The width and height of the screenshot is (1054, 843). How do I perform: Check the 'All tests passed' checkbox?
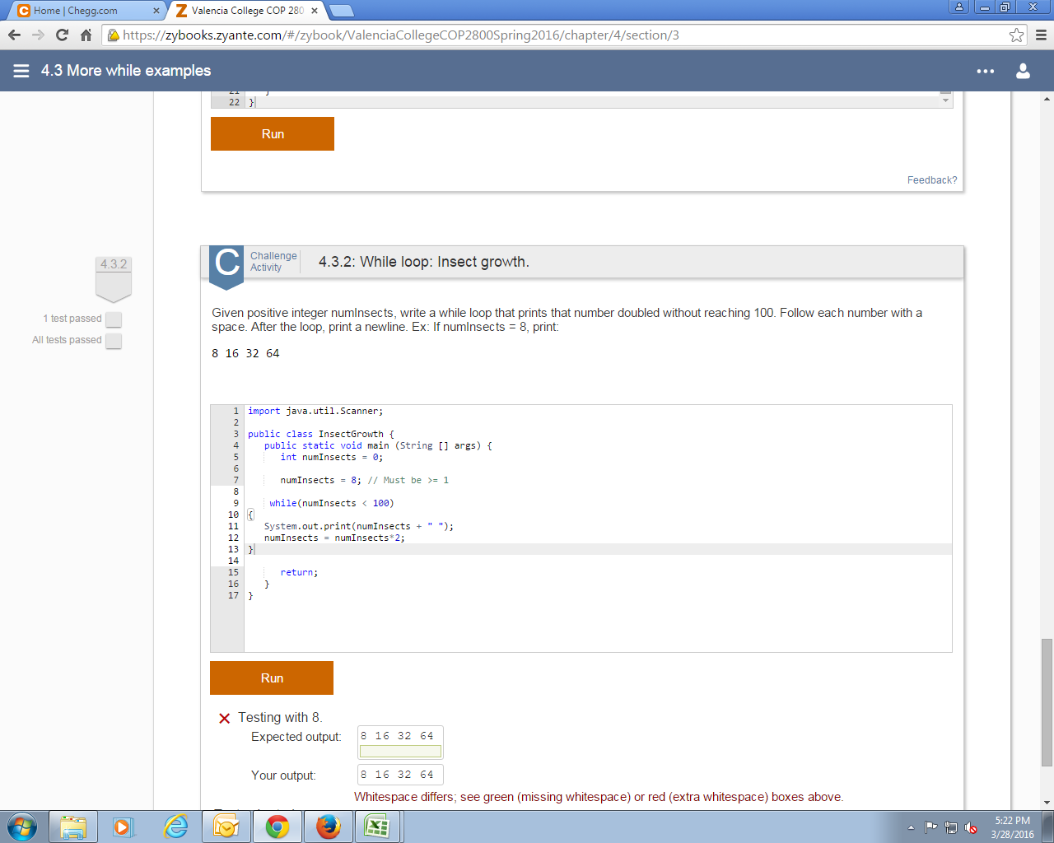113,340
